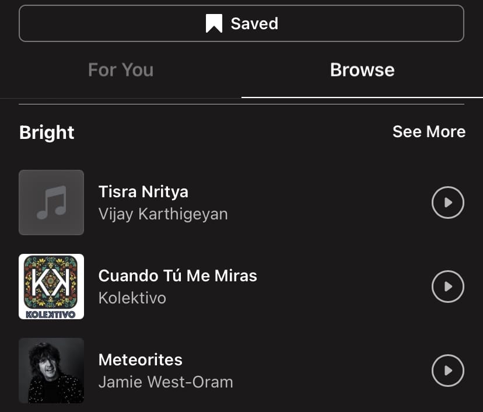Click the KOLEKTIVO wordmark on album cover
The image size is (483, 412).
click(x=51, y=314)
